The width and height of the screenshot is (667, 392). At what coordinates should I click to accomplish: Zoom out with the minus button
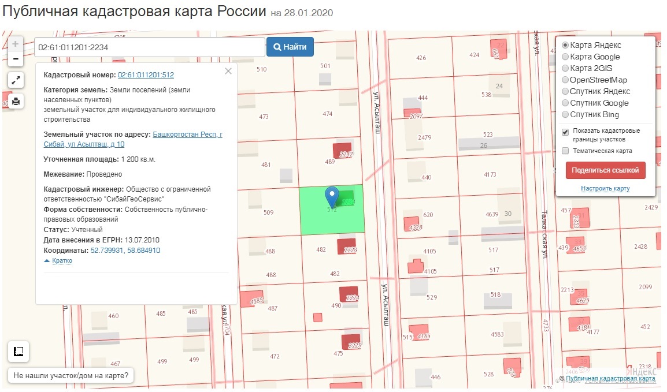tap(15, 59)
